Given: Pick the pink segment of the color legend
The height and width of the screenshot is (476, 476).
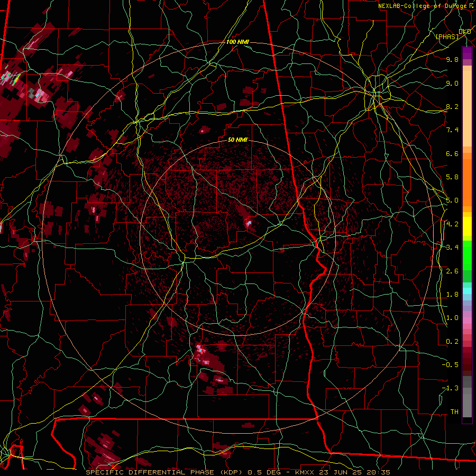Looking at the screenshot, I should pos(467,321).
